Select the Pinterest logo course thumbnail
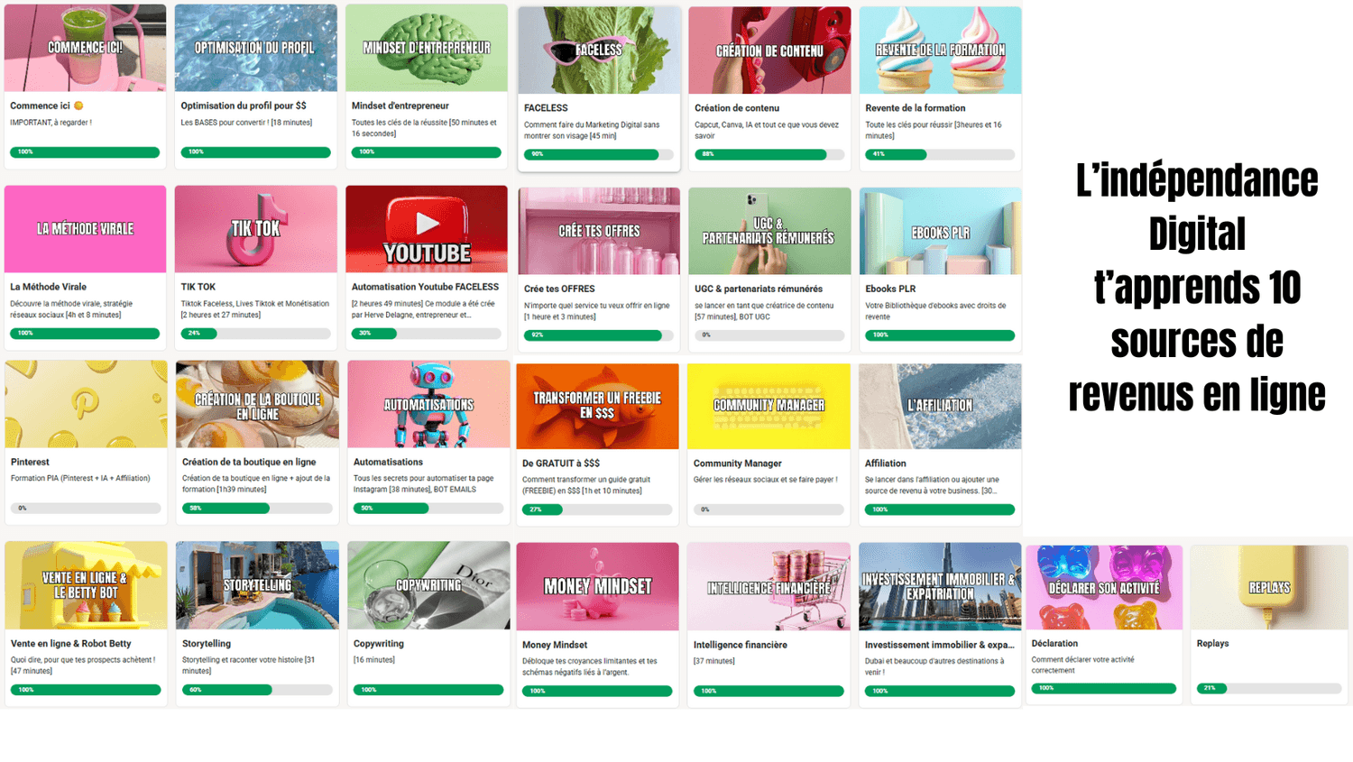This screenshot has height=762, width=1353. click(86, 404)
